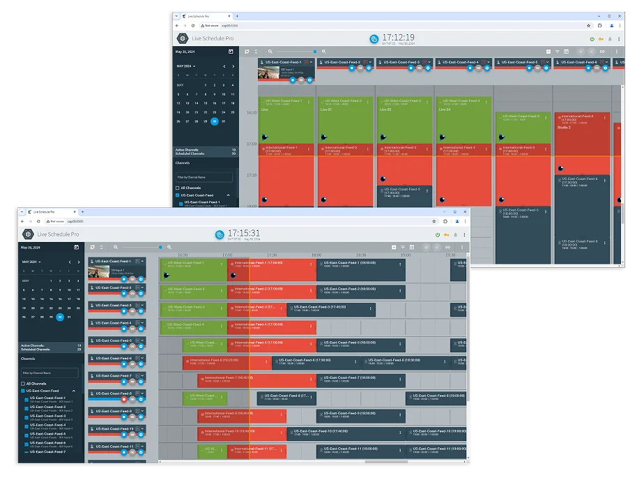Open settings gear for US-East-Coast-Feed-3, front window
This screenshot has width=644, height=487.
click(x=141, y=311)
